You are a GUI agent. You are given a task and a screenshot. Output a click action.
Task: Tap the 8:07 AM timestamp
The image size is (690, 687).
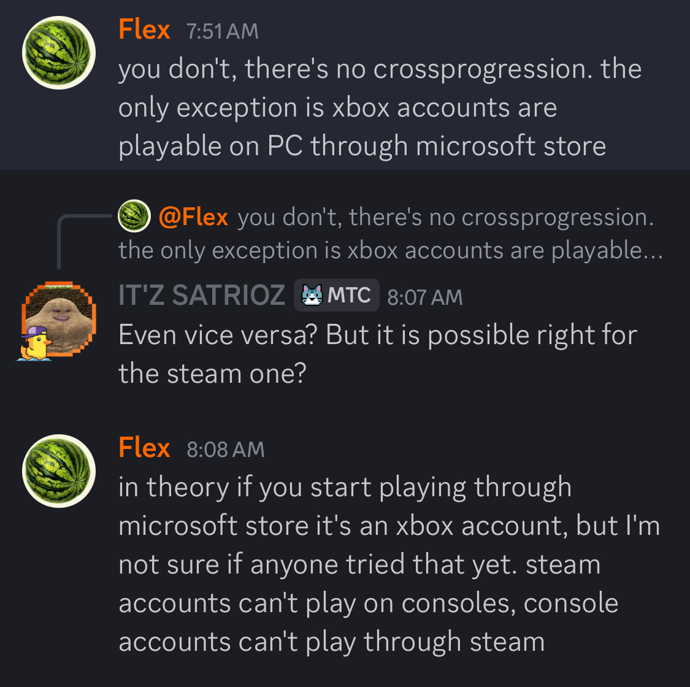pos(425,297)
